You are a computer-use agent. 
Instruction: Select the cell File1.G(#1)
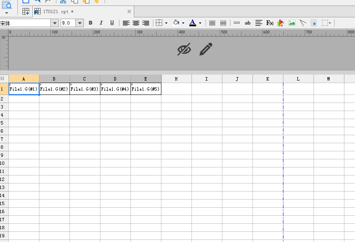pos(24,89)
